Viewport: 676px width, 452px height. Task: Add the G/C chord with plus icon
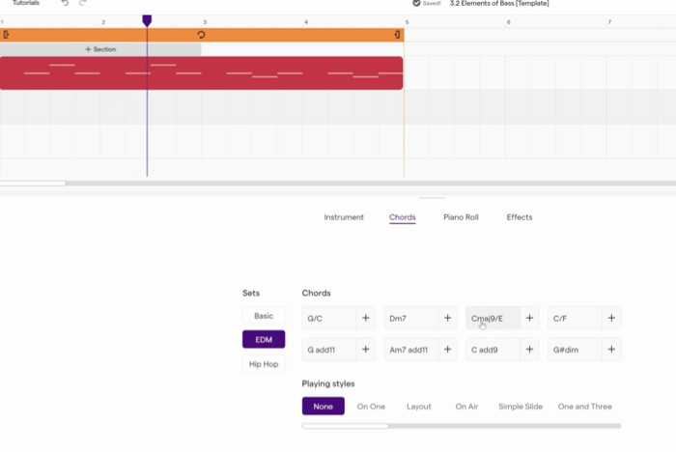click(x=366, y=319)
